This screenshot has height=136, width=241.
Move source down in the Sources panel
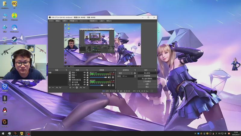coord(84,88)
